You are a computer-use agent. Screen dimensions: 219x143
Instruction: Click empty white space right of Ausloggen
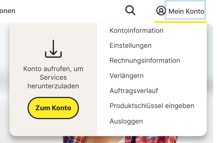click(178, 121)
